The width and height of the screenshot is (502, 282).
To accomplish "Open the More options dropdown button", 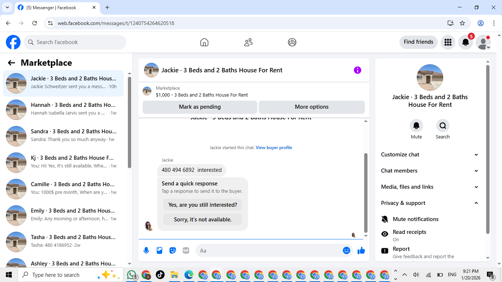I will point(312,107).
